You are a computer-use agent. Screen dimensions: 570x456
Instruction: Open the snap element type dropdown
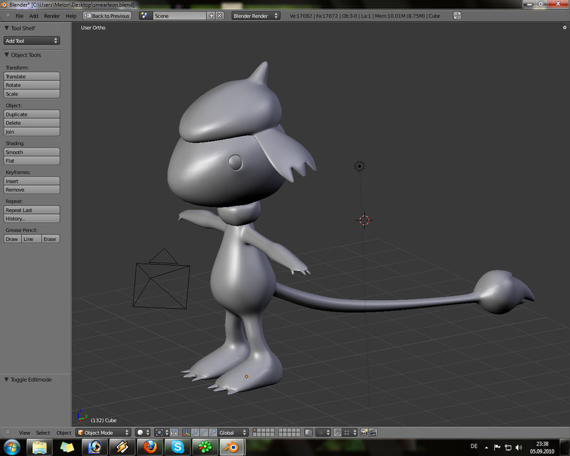point(350,433)
